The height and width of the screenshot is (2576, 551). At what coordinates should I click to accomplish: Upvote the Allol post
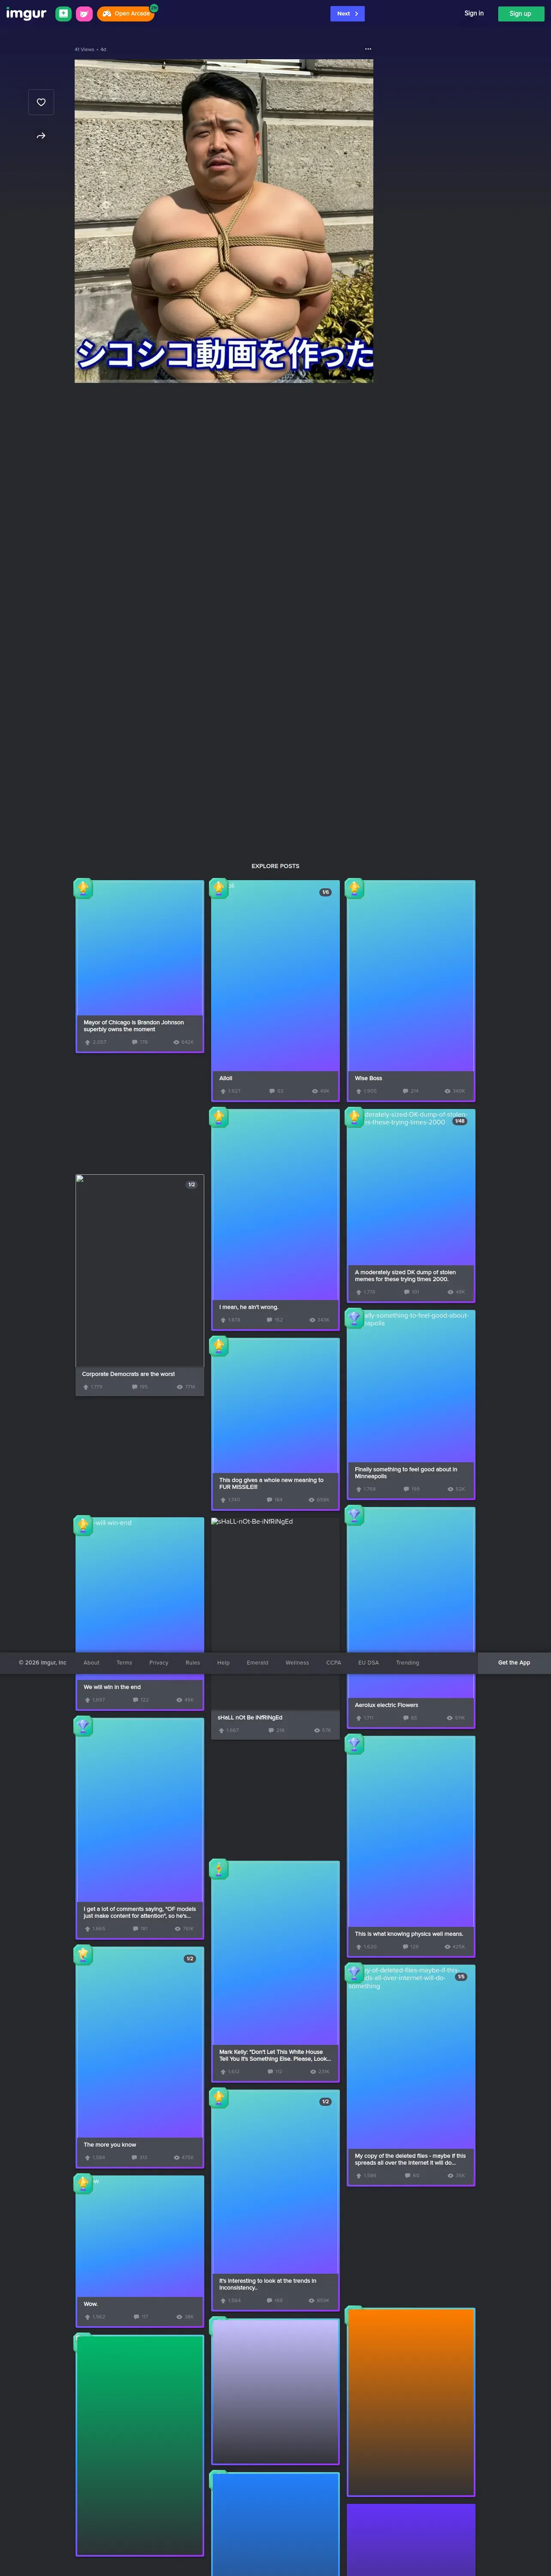tap(223, 1091)
